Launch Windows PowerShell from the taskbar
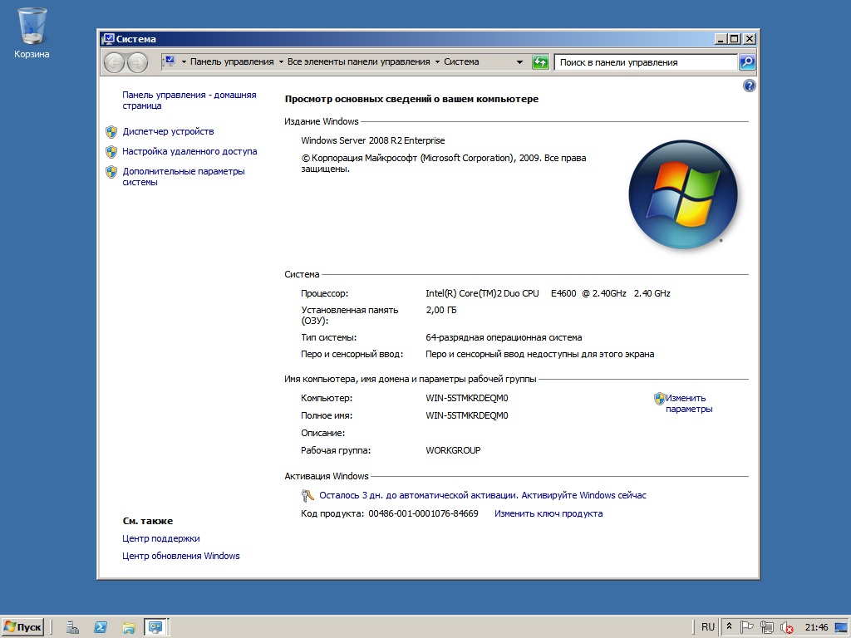Screen dimensions: 851x638 pos(101,627)
